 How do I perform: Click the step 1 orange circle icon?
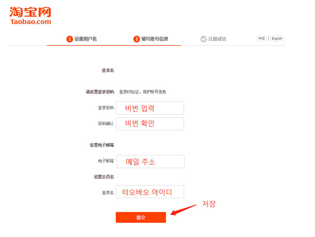click(70, 39)
